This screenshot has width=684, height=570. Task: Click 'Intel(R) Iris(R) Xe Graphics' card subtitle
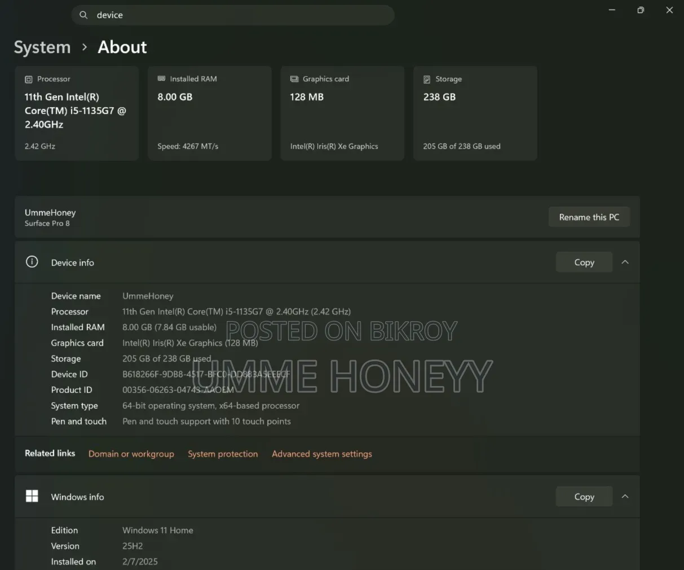(x=334, y=146)
